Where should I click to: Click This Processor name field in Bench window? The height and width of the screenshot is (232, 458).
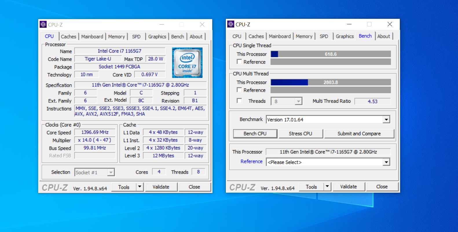pyautogui.click(x=328, y=152)
